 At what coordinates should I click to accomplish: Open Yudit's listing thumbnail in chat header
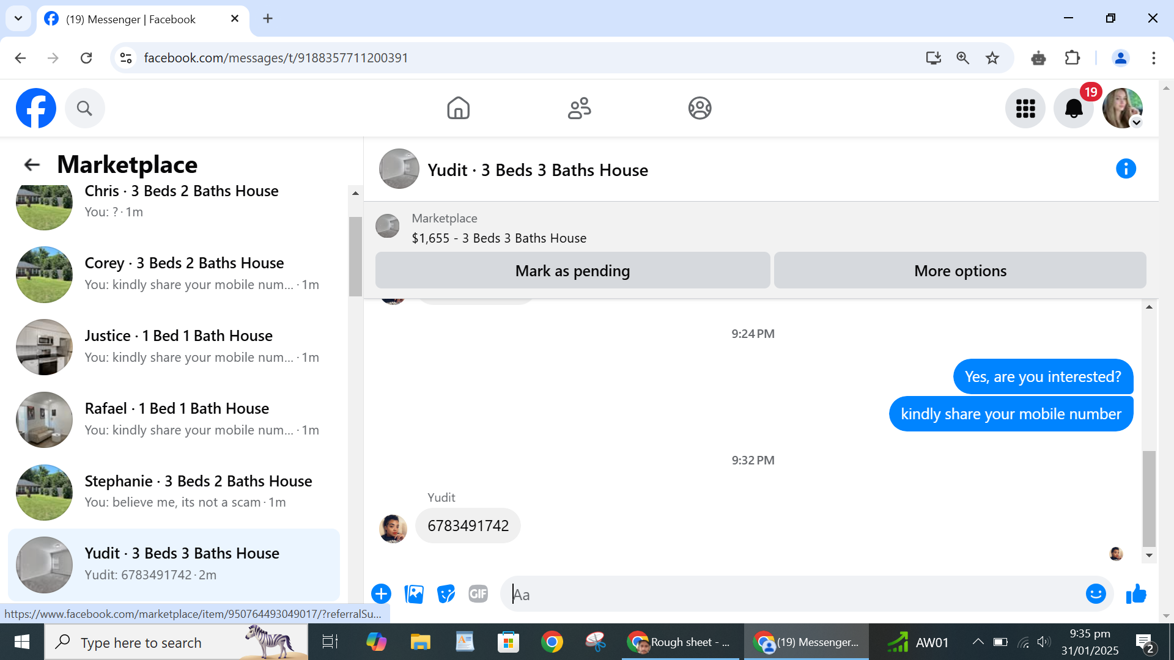click(x=399, y=169)
